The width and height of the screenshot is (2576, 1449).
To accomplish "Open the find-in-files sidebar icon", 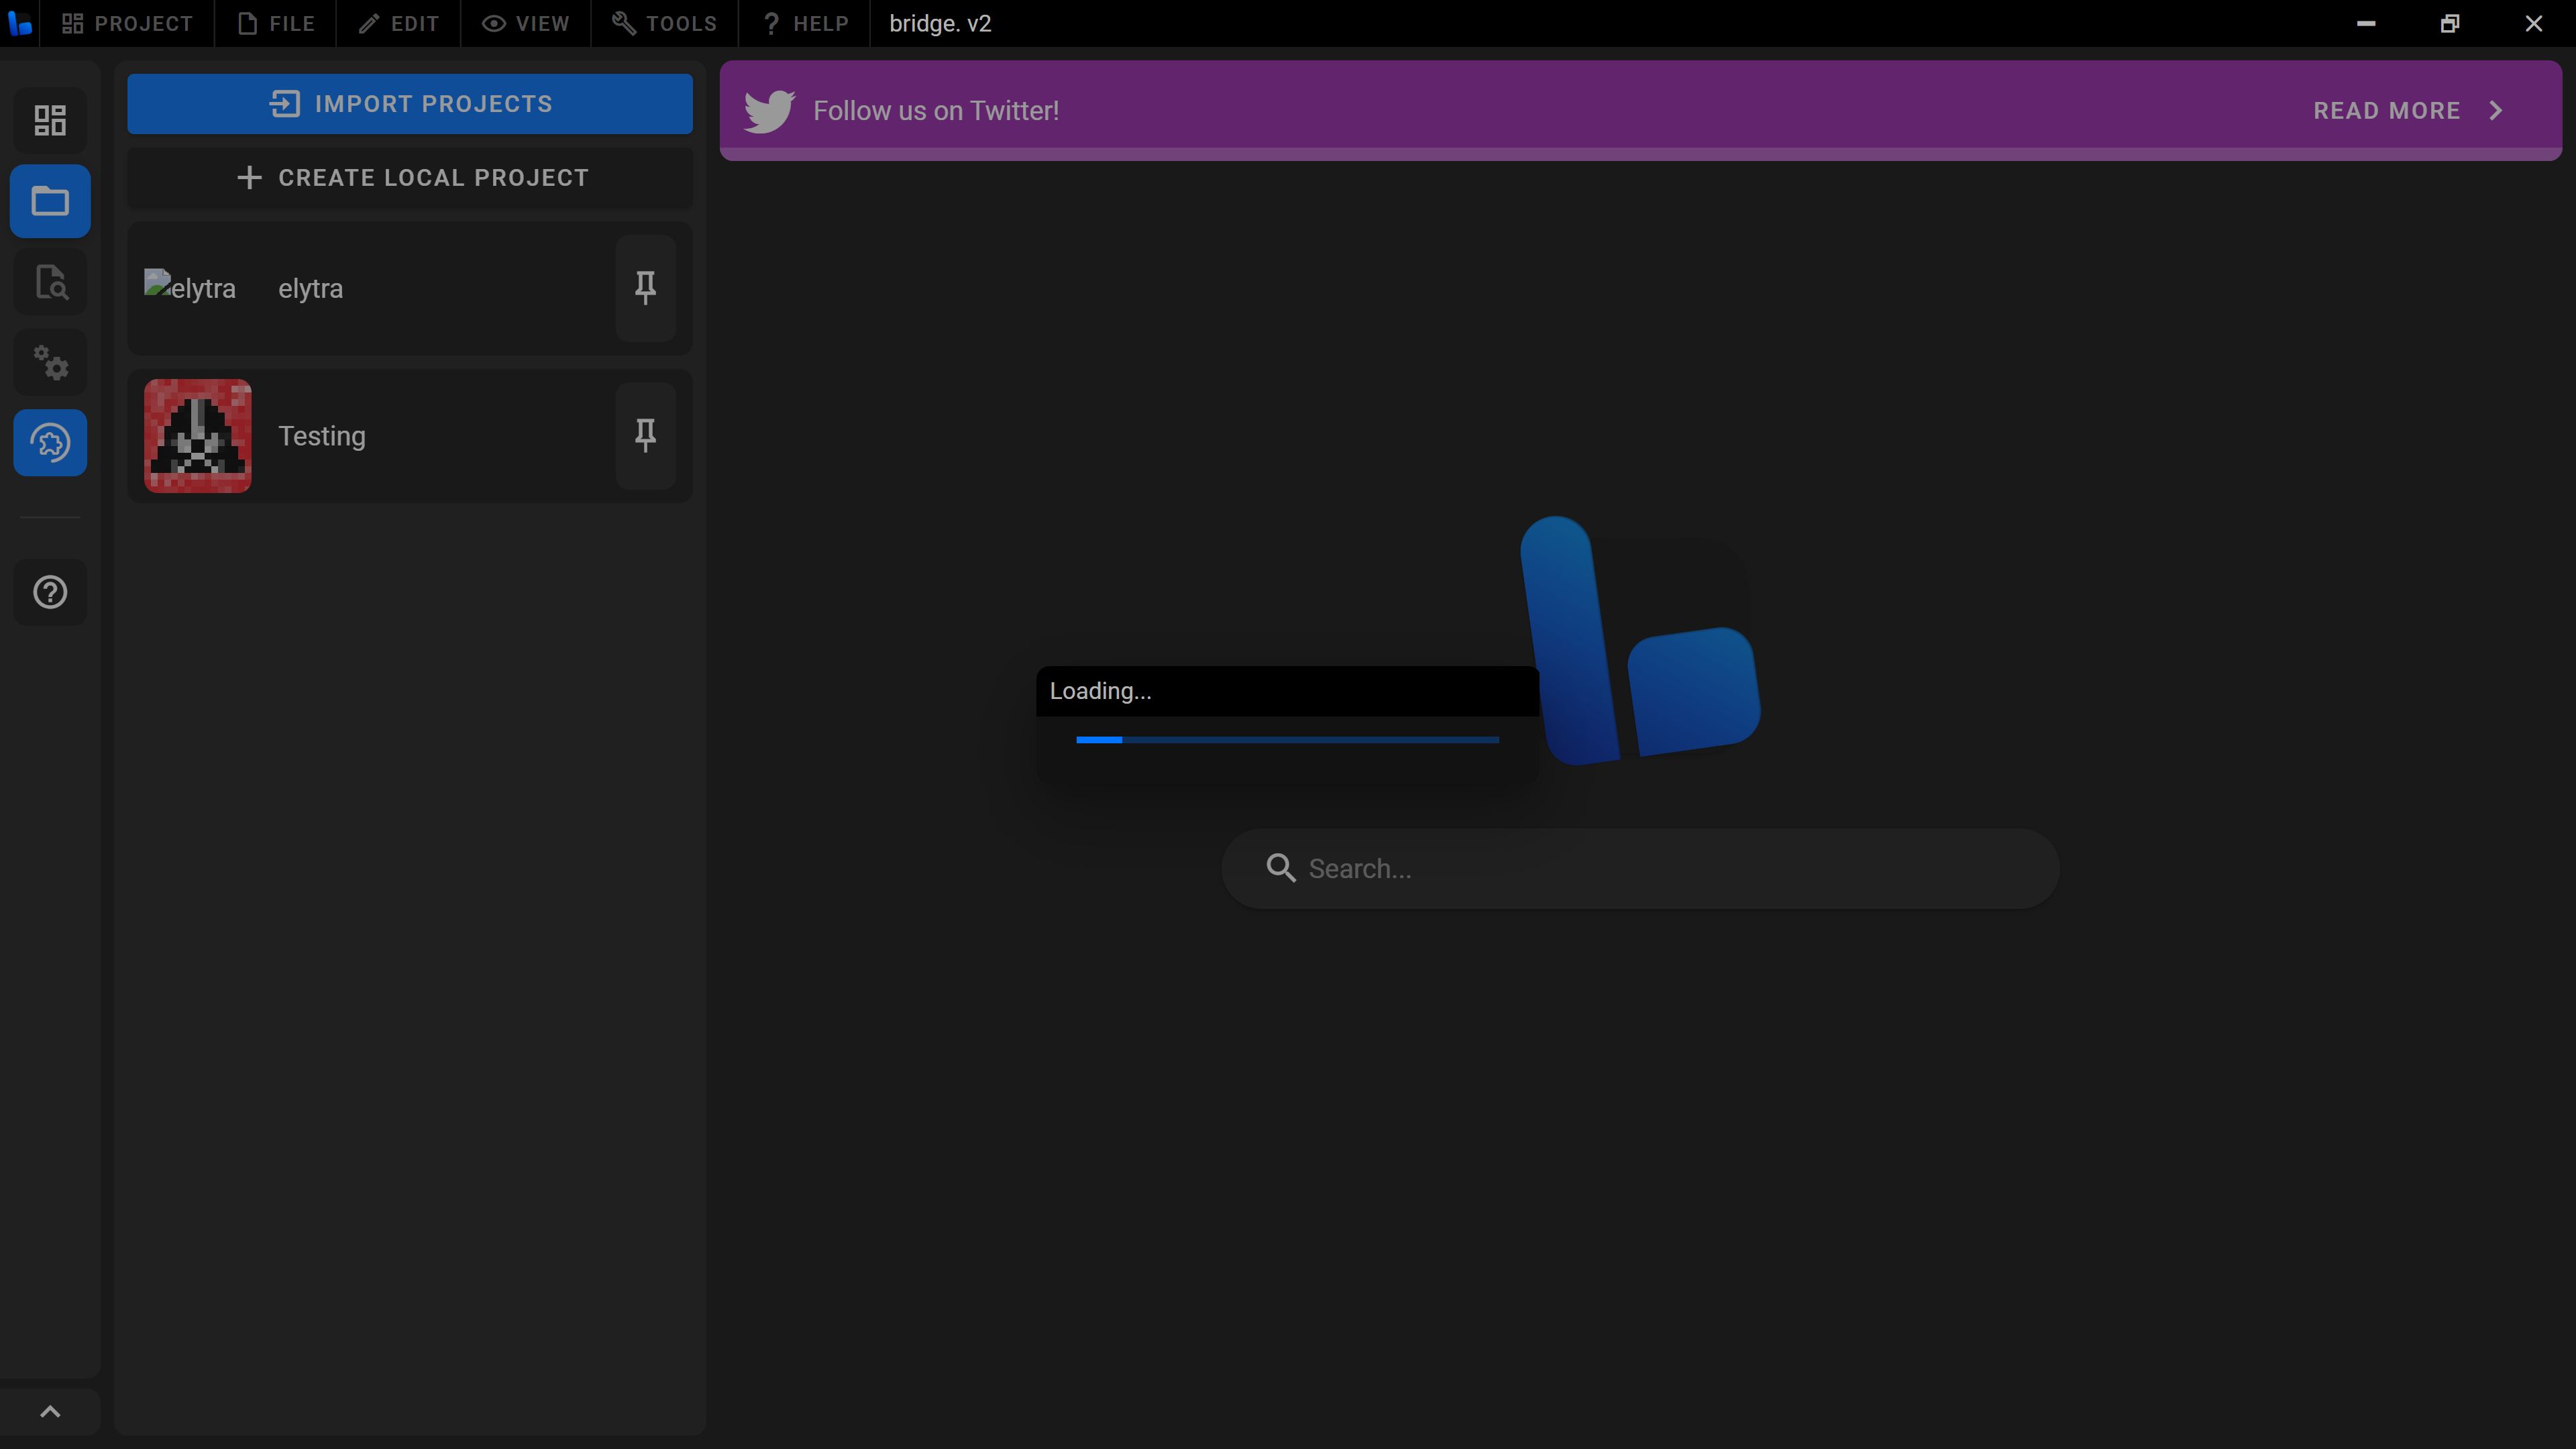I will pos(50,282).
